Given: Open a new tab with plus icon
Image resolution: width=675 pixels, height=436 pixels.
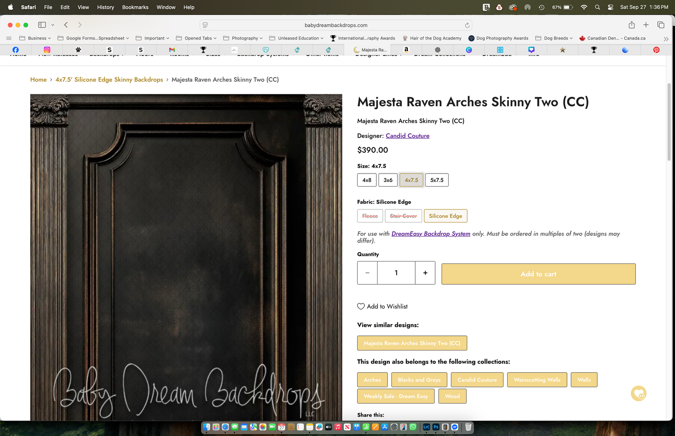Looking at the screenshot, I should (646, 25).
